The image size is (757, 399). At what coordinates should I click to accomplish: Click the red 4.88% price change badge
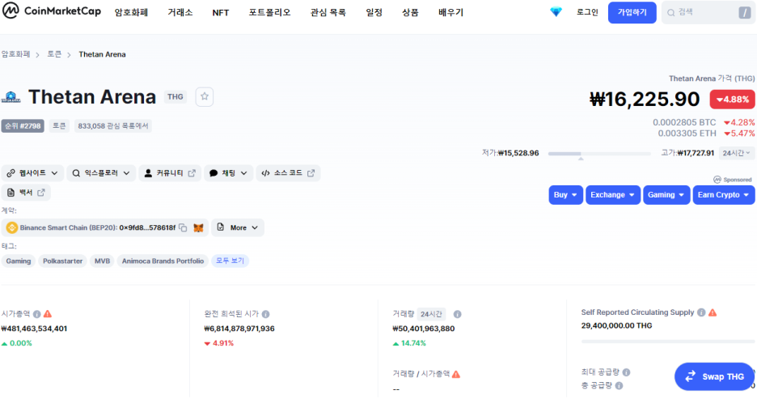pos(733,100)
